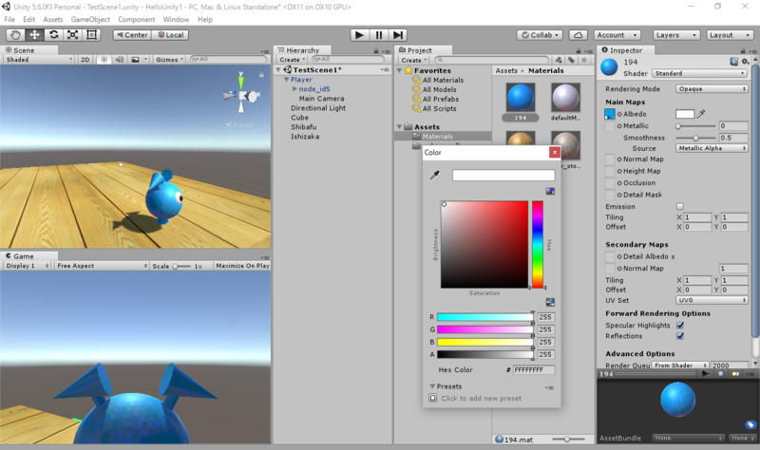
Task: Toggle slider mode icon above the RGB sliders
Action: click(550, 302)
